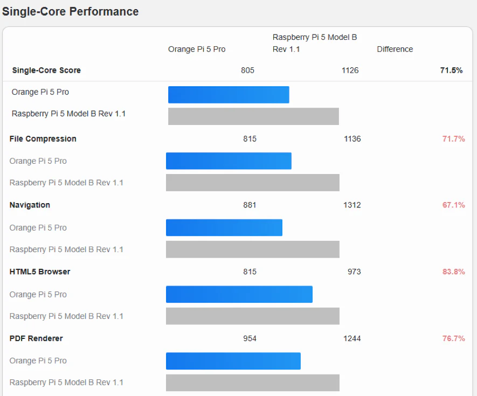This screenshot has height=396, width=477.
Task: Click the HTML5 Browser benchmark label
Action: (x=40, y=272)
